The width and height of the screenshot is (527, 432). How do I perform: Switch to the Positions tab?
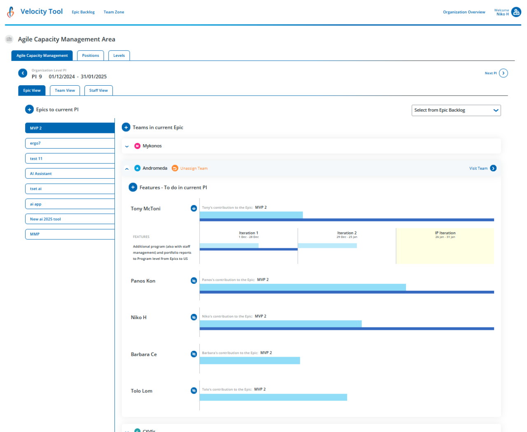90,55
